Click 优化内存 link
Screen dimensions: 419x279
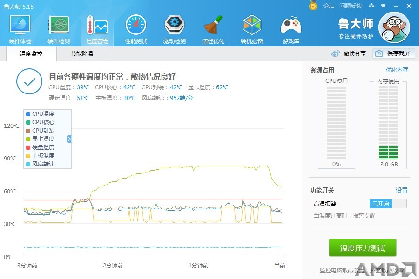click(x=397, y=70)
